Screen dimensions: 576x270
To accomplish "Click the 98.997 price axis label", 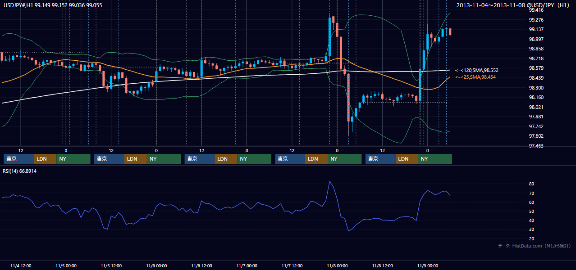I will point(536,39).
